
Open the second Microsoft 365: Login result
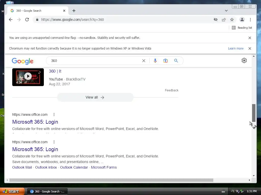click(x=35, y=149)
